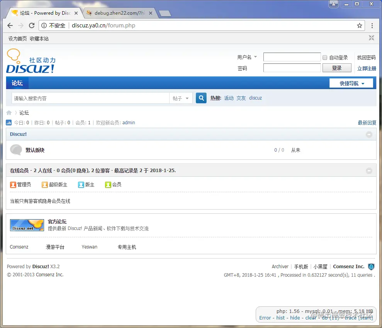Click the 请输入搜索内容 search box

click(90, 98)
